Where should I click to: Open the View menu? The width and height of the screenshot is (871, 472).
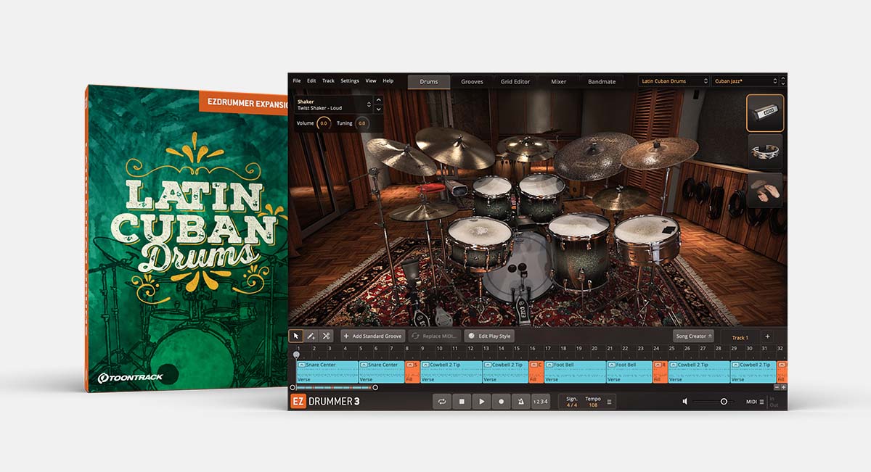(371, 80)
